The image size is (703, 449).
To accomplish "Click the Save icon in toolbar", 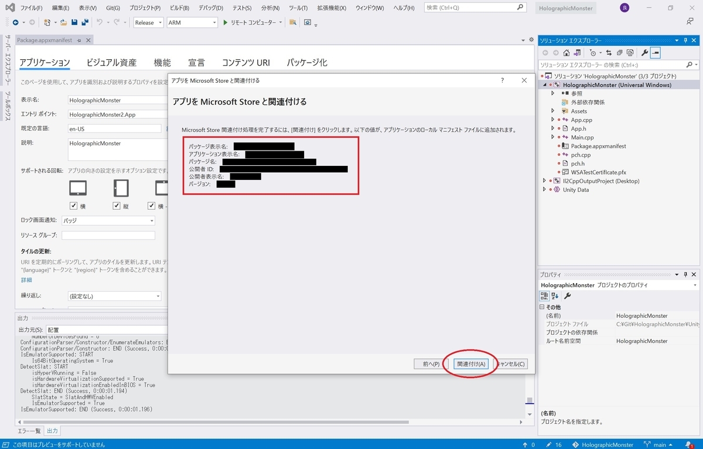I will click(74, 22).
